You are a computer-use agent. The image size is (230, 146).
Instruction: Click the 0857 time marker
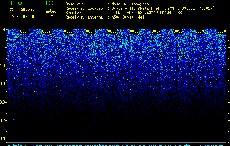pos(156,31)
